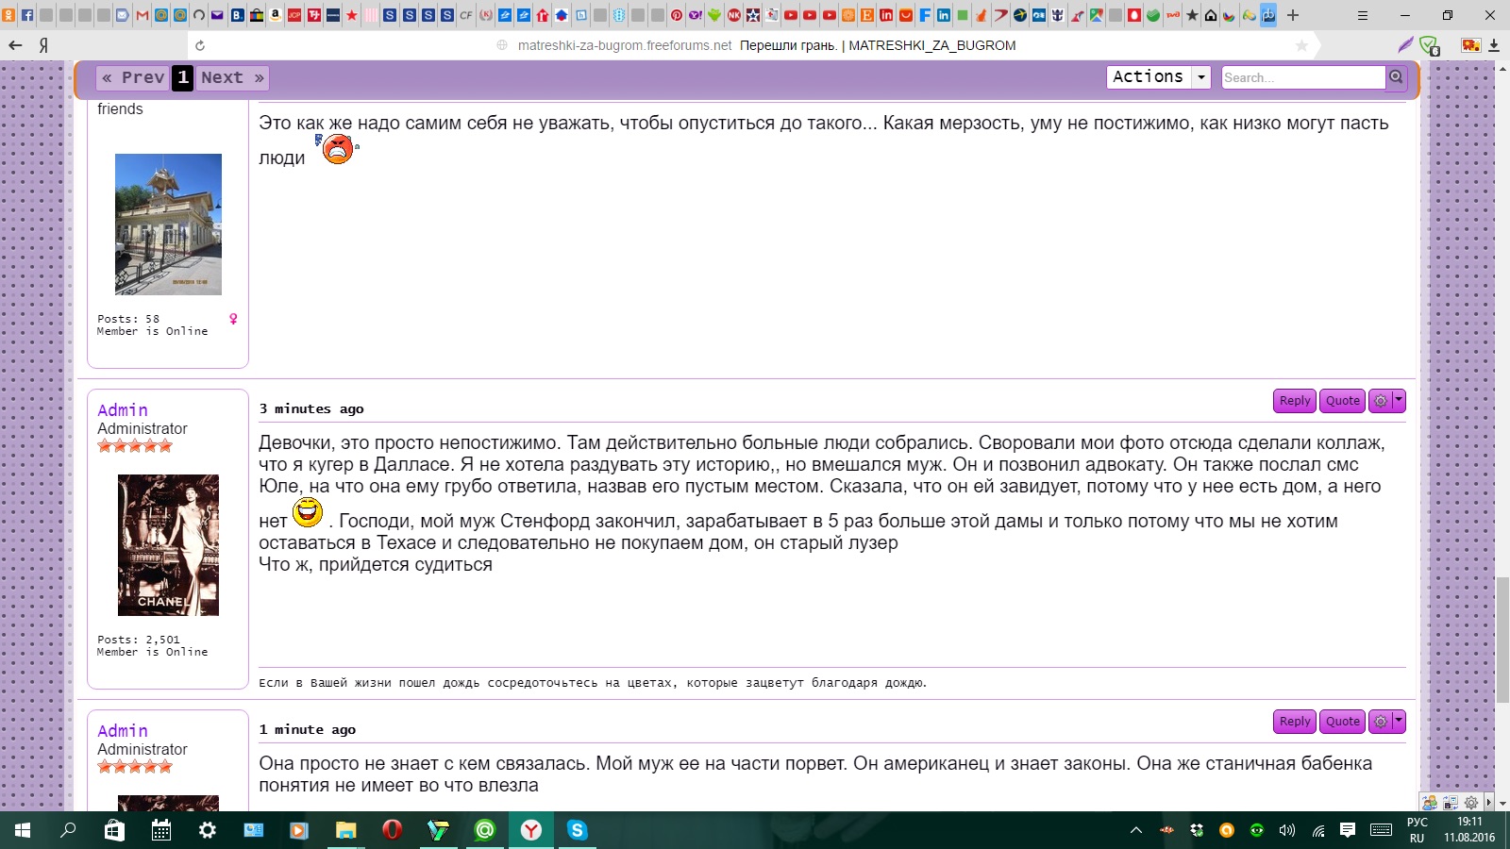Reply to the 3-minutes-ago Admin post
The image size is (1510, 849).
coord(1294,401)
